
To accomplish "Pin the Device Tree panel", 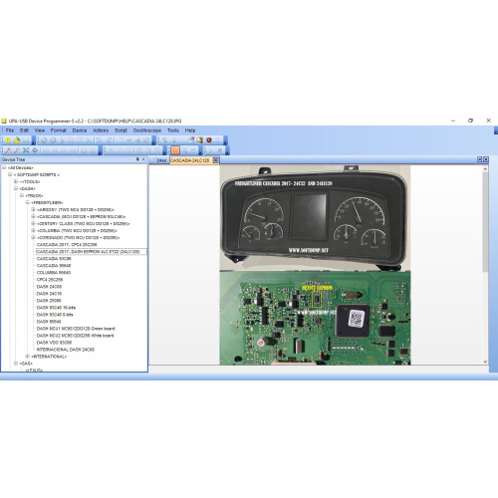I will pos(137,159).
